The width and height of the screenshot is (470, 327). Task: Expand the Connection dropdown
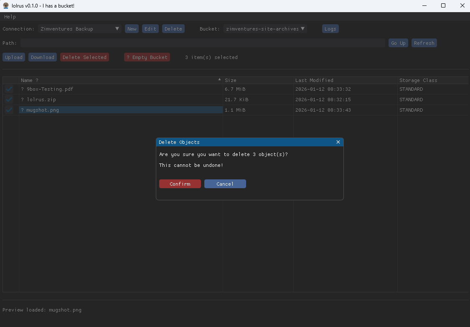[117, 29]
